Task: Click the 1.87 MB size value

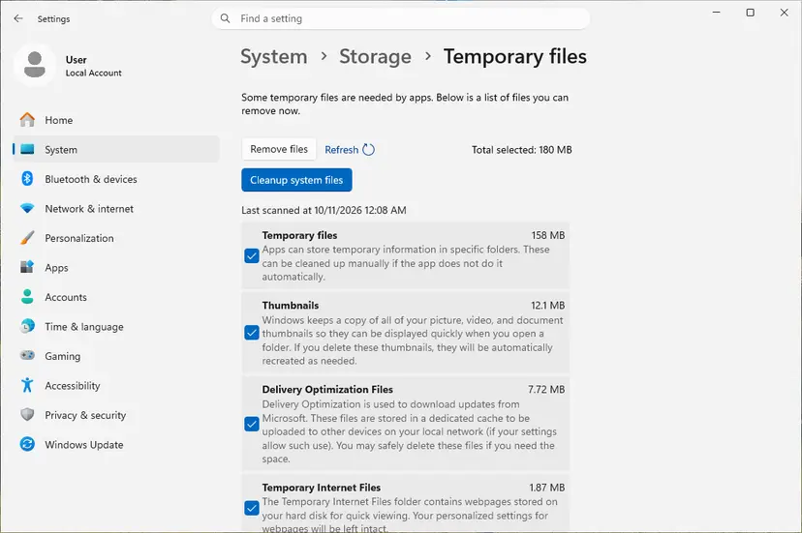Action: 546,487
